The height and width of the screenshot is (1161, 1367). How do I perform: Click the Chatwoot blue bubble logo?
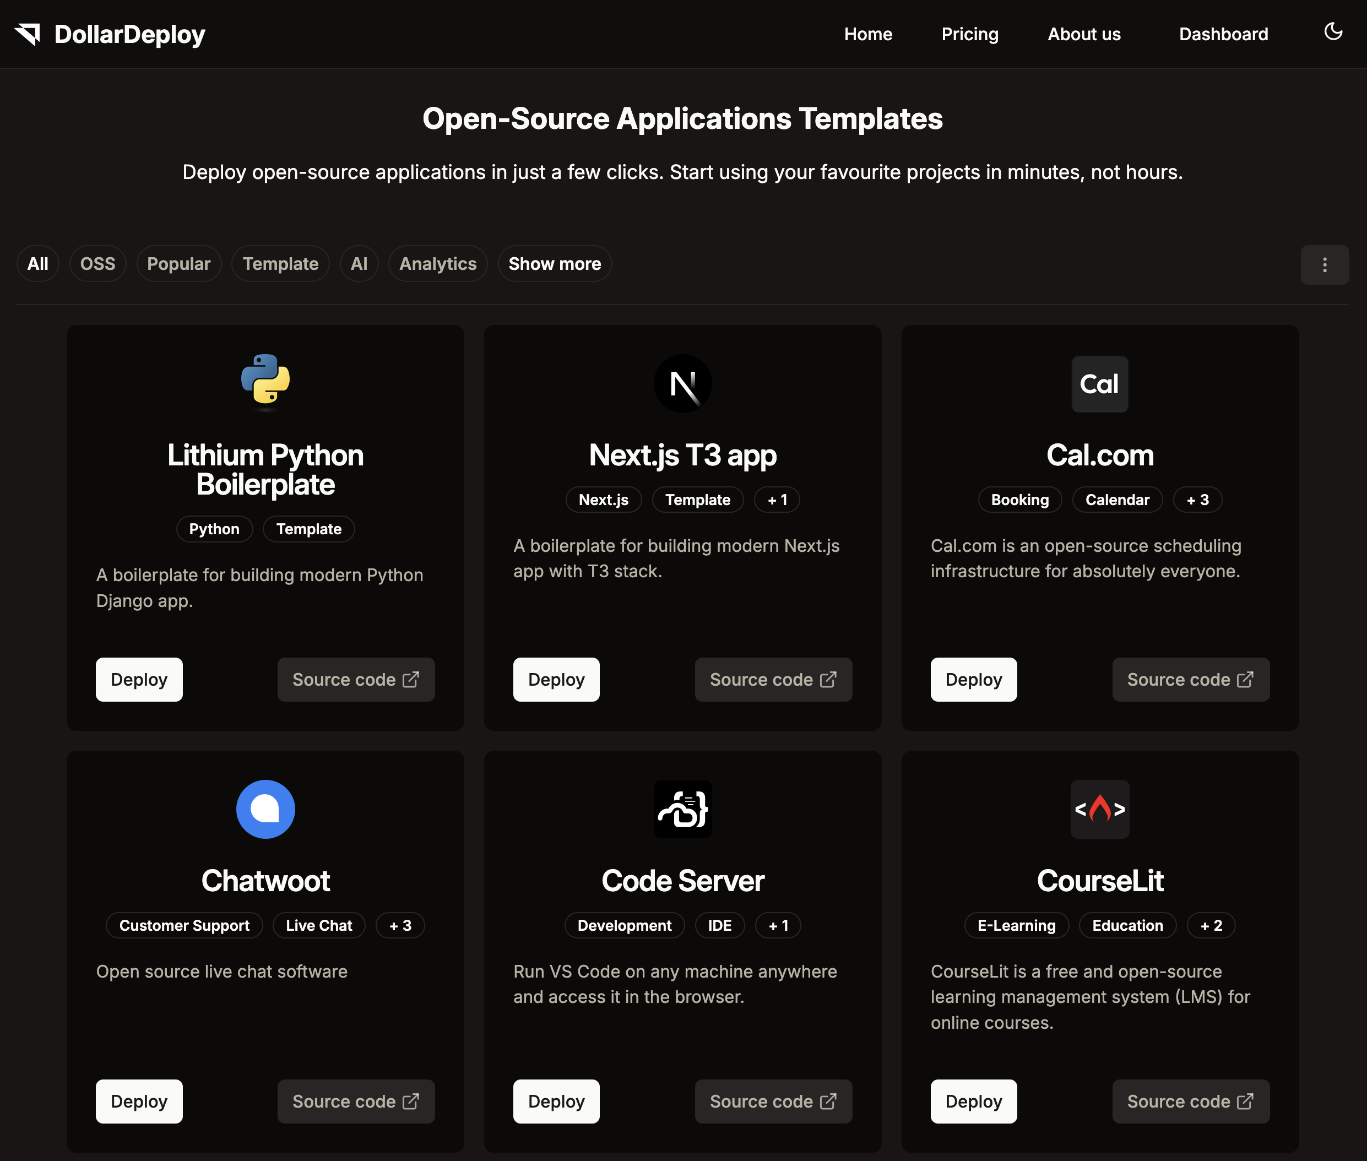click(265, 809)
